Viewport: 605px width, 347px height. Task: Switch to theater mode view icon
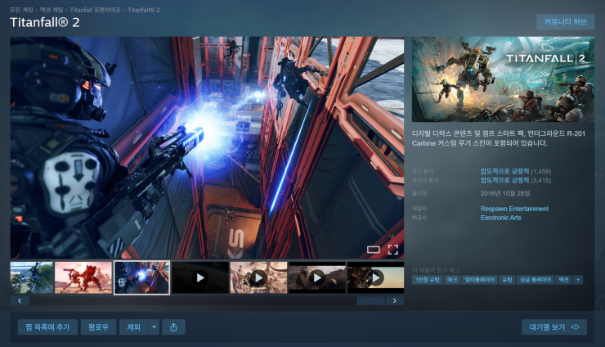point(373,250)
